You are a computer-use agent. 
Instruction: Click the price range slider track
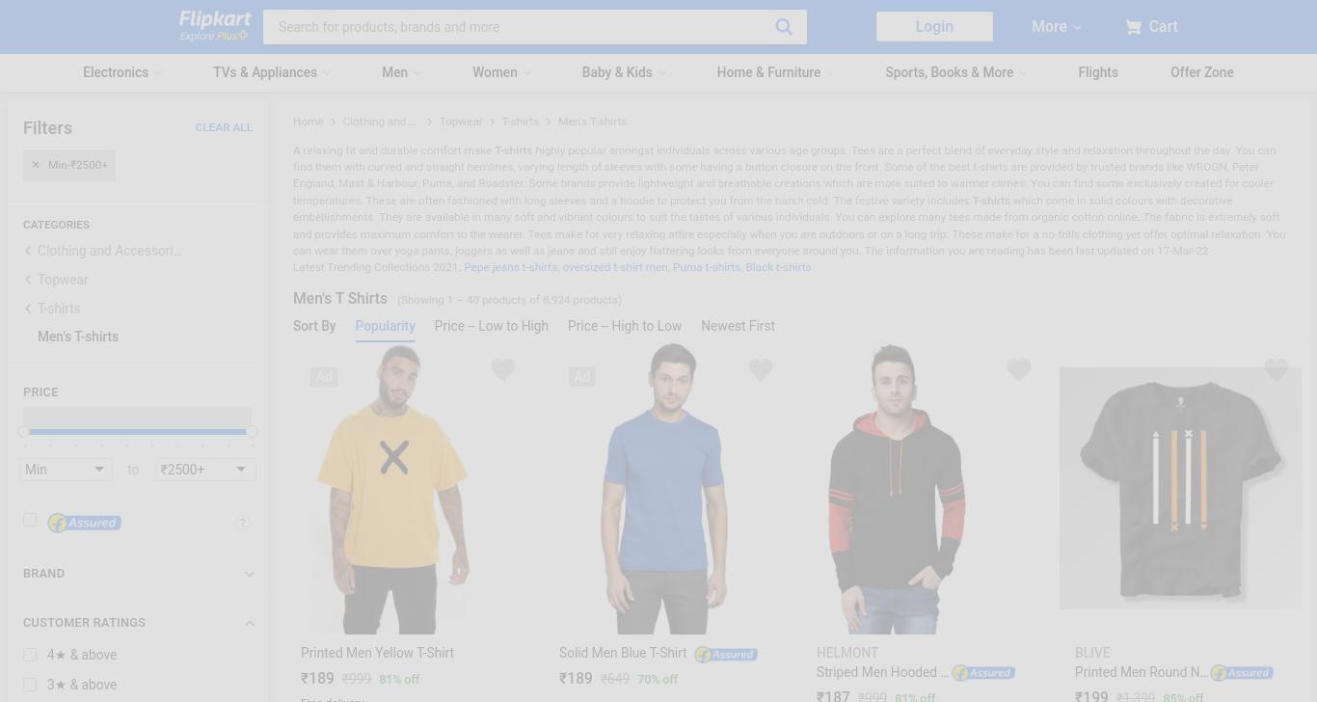[138, 431]
